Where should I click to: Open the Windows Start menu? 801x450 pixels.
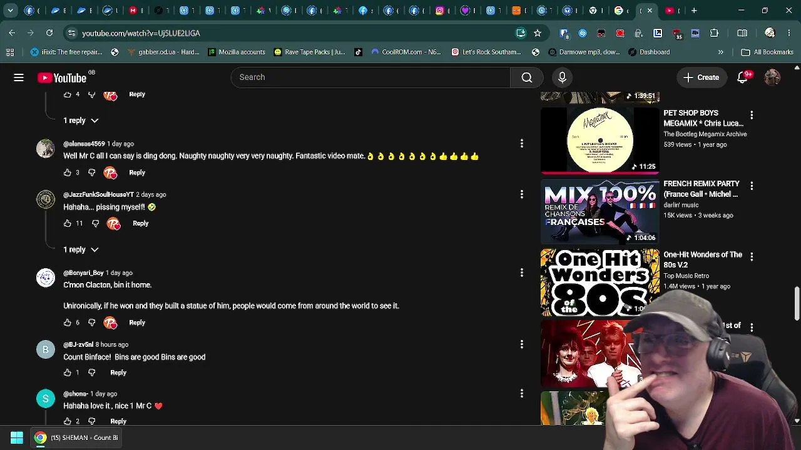17,437
